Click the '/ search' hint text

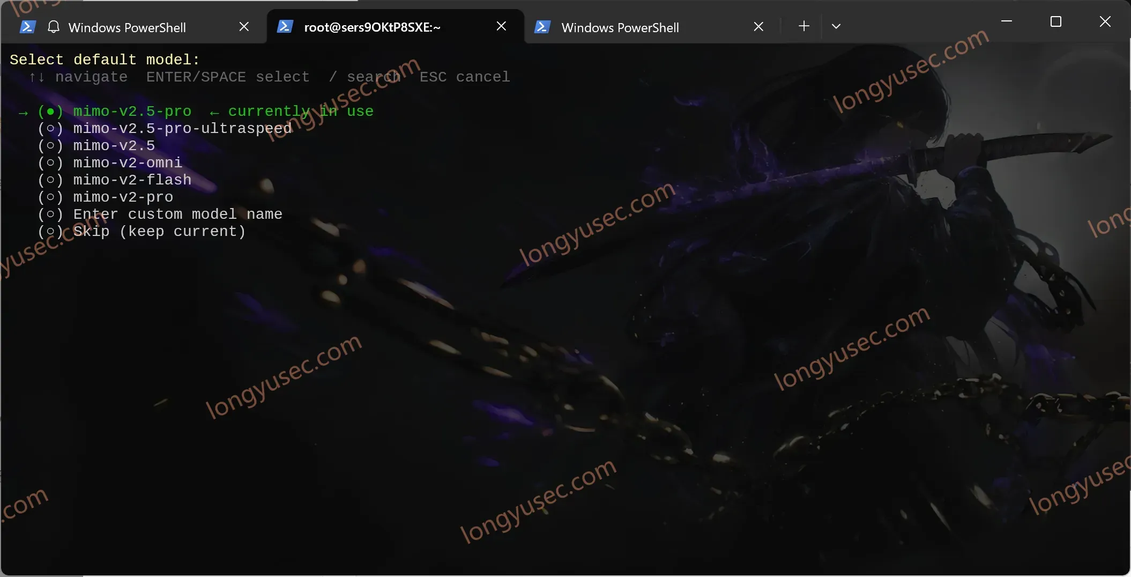tap(364, 77)
